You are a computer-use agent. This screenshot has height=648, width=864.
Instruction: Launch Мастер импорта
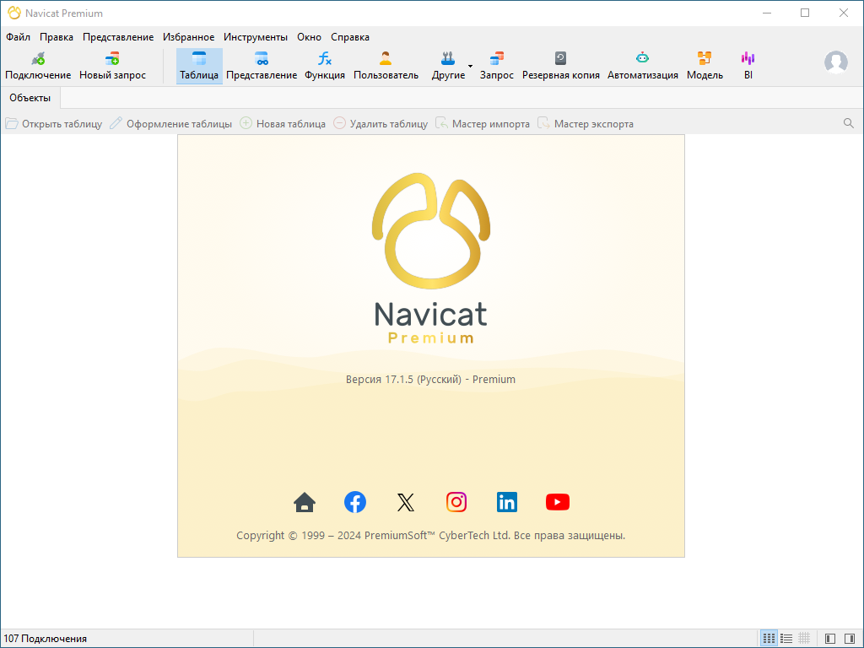[483, 124]
